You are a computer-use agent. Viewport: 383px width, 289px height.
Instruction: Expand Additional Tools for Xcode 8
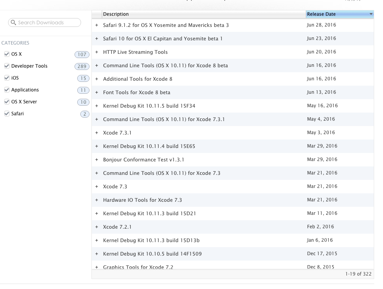tap(97, 79)
